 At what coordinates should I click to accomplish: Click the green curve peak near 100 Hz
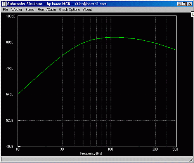pos(114,37)
